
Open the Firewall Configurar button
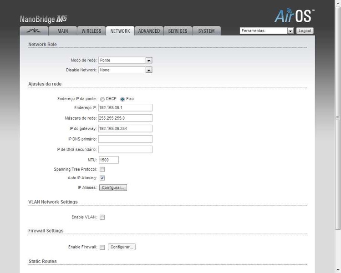click(x=122, y=247)
